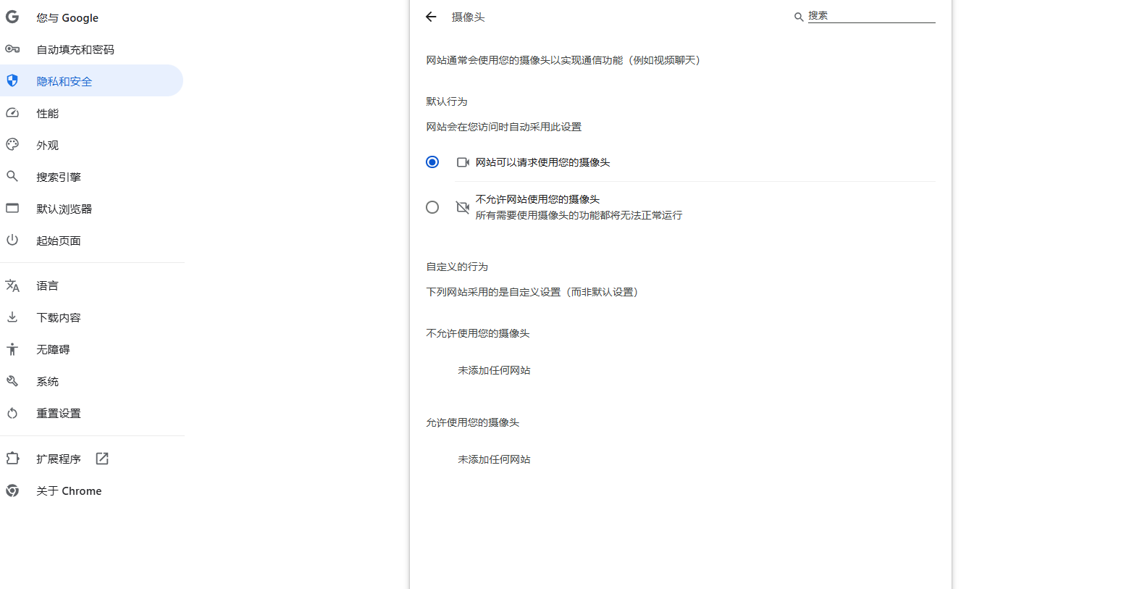Click the accessibility figure icon
This screenshot has width=1121, height=589.
click(x=12, y=349)
